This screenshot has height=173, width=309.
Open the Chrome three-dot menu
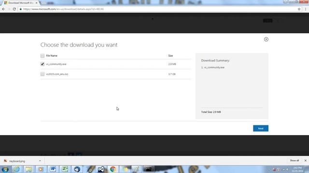[x=306, y=9]
